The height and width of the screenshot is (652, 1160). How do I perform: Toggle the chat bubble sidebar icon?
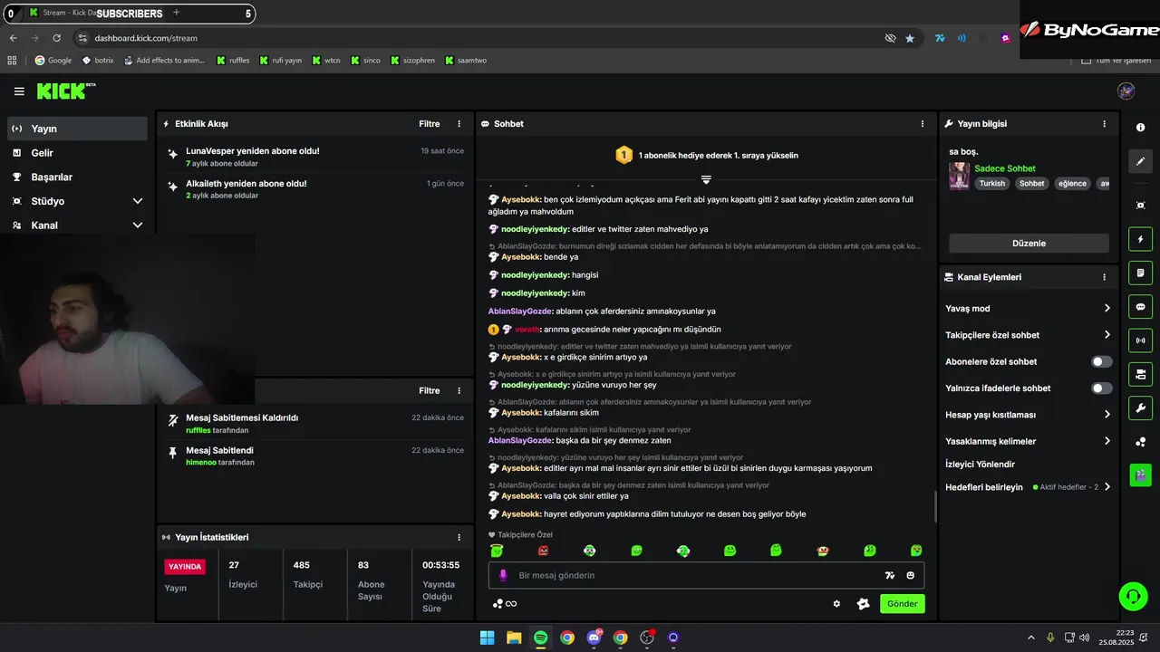(x=1140, y=306)
